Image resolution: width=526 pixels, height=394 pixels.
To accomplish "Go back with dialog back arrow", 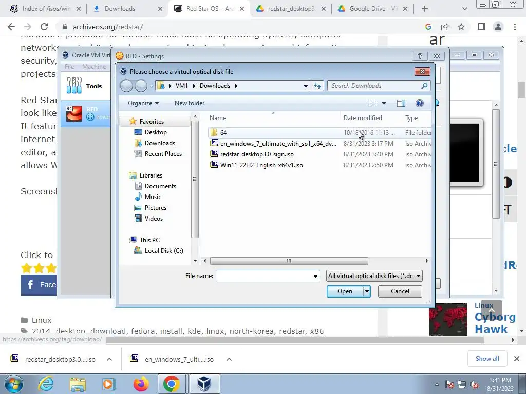I will tap(126, 86).
